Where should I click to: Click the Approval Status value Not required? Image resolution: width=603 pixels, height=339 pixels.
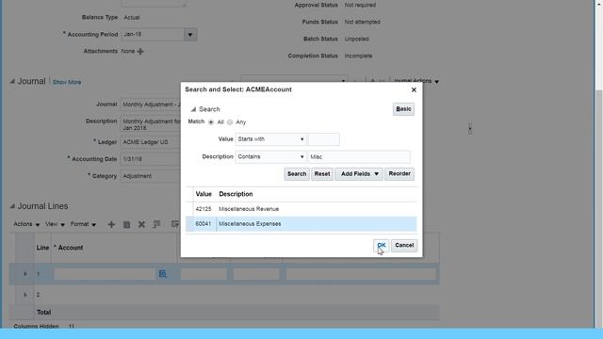tap(360, 5)
